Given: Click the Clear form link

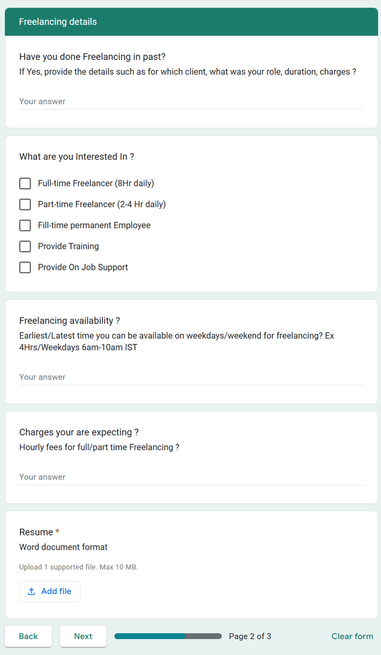Looking at the screenshot, I should coord(352,636).
